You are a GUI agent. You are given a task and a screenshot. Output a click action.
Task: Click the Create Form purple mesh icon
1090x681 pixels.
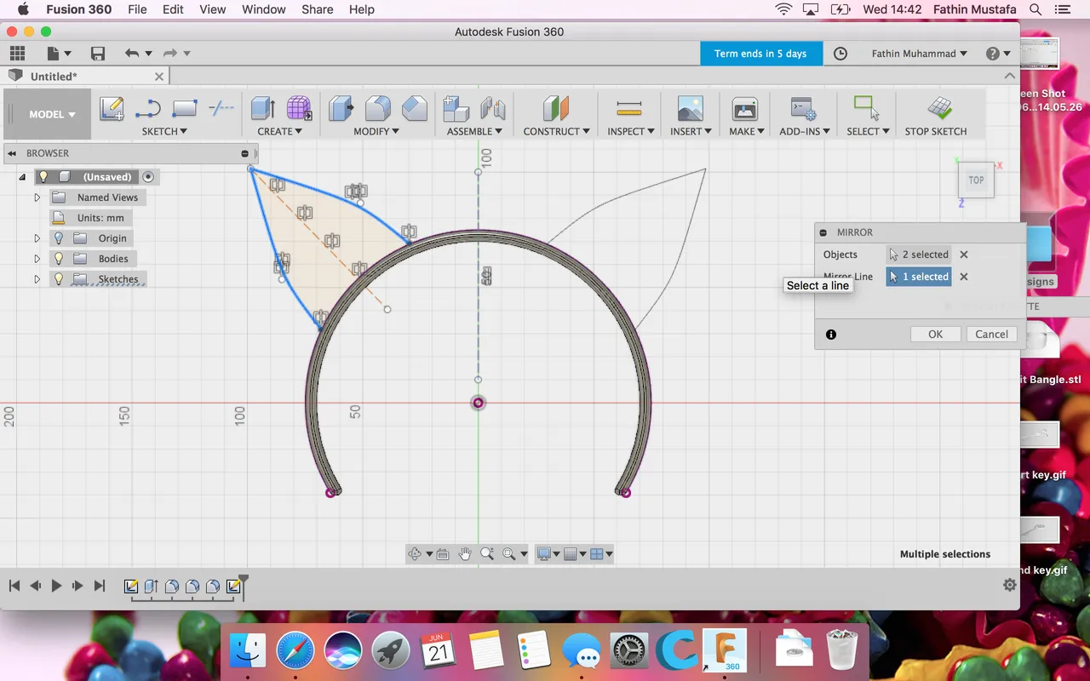(299, 108)
